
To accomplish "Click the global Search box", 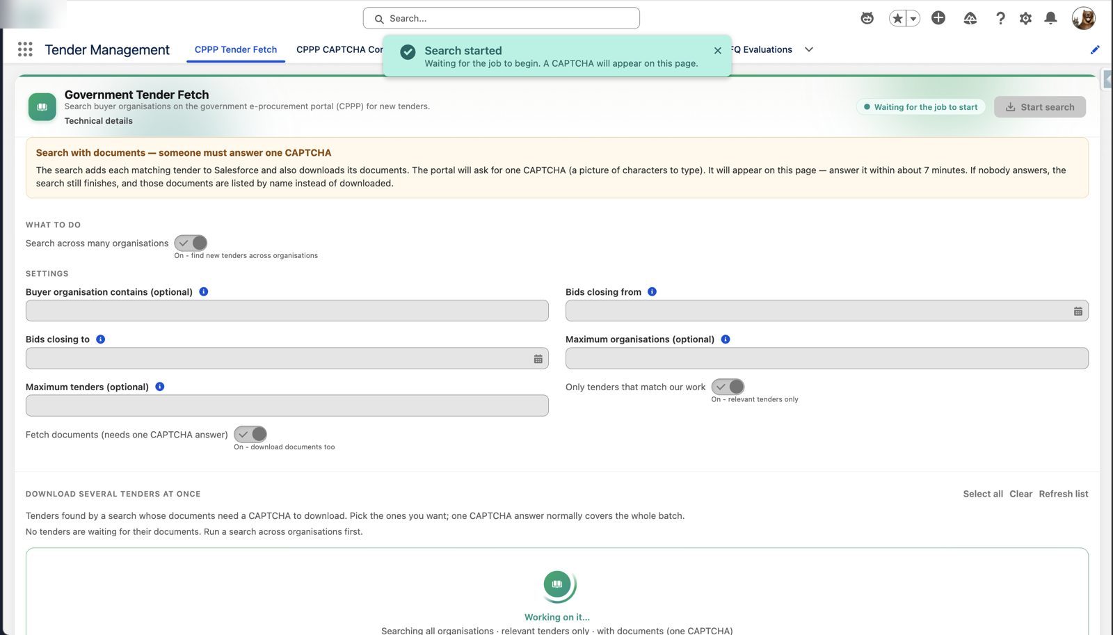I will click(502, 18).
